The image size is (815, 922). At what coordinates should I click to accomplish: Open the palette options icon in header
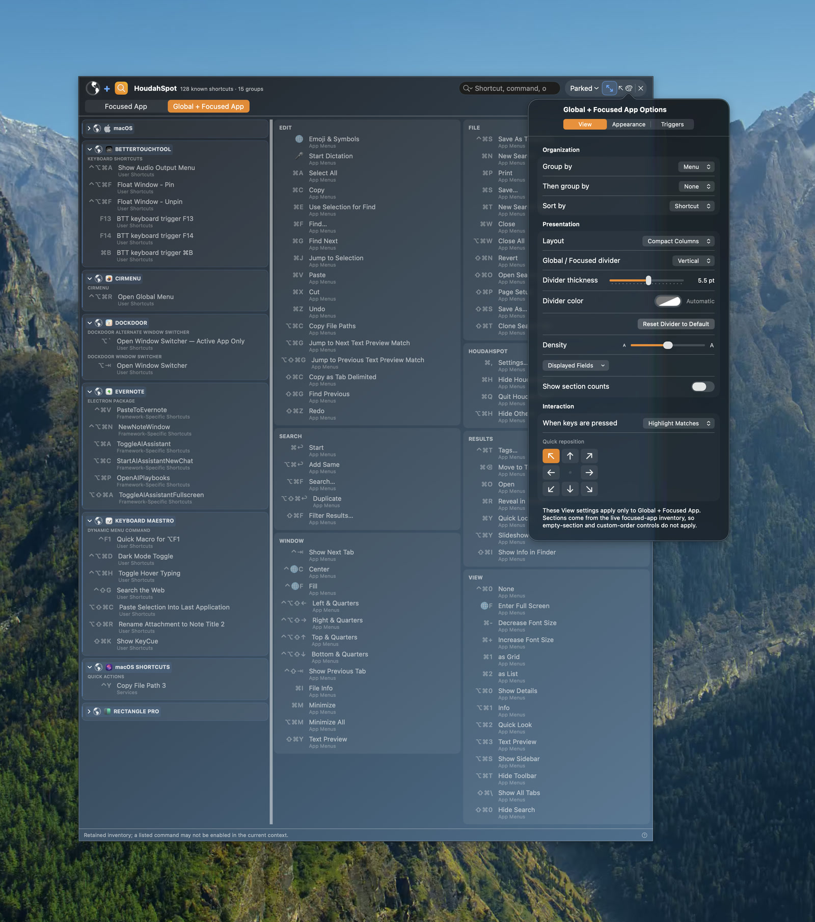coord(629,88)
